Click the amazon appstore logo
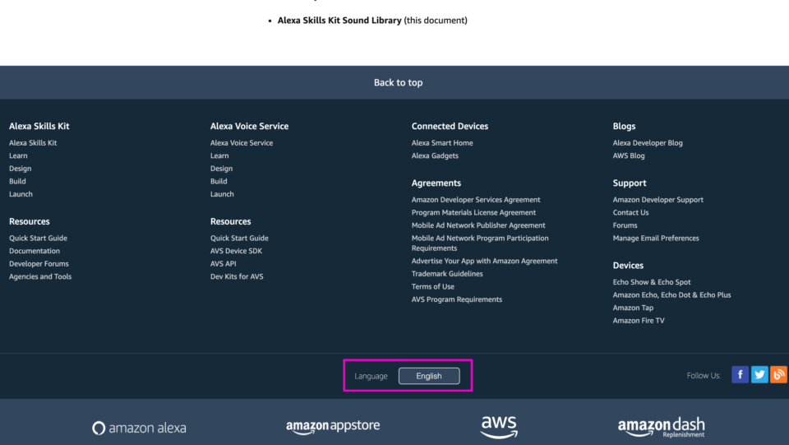 333,426
